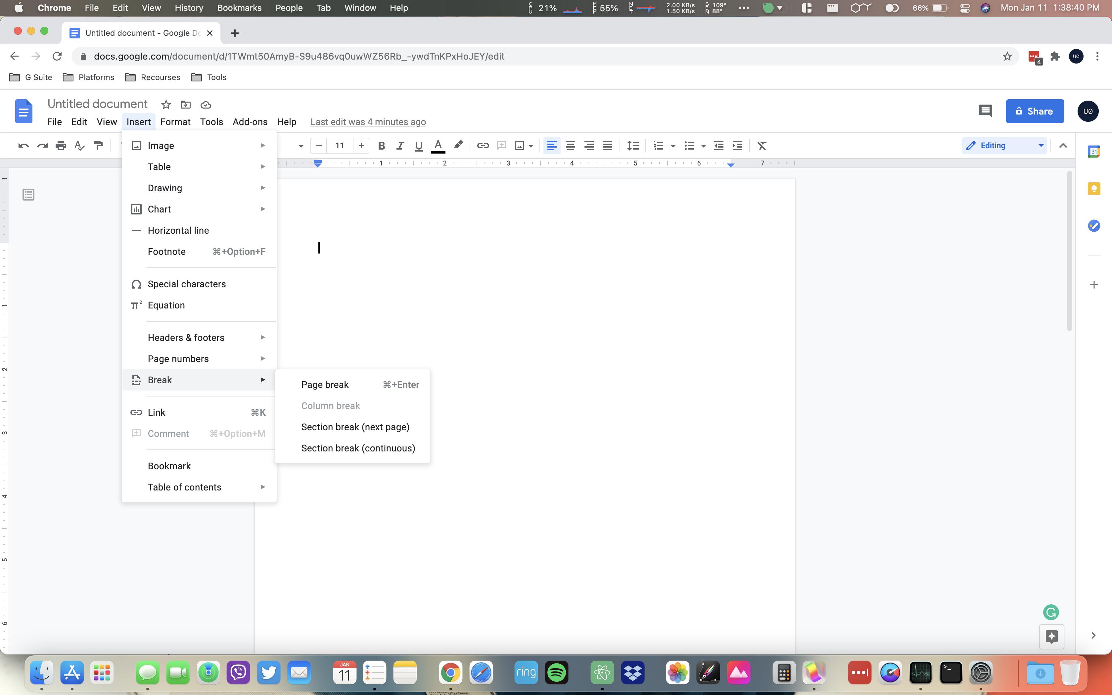The image size is (1112, 695).
Task: Click the document title field
Action: point(97,104)
